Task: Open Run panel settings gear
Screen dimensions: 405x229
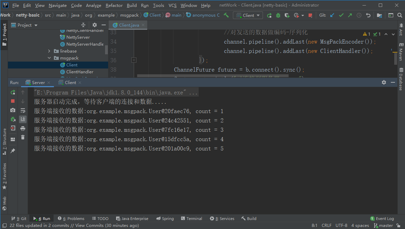Action: coord(384,82)
